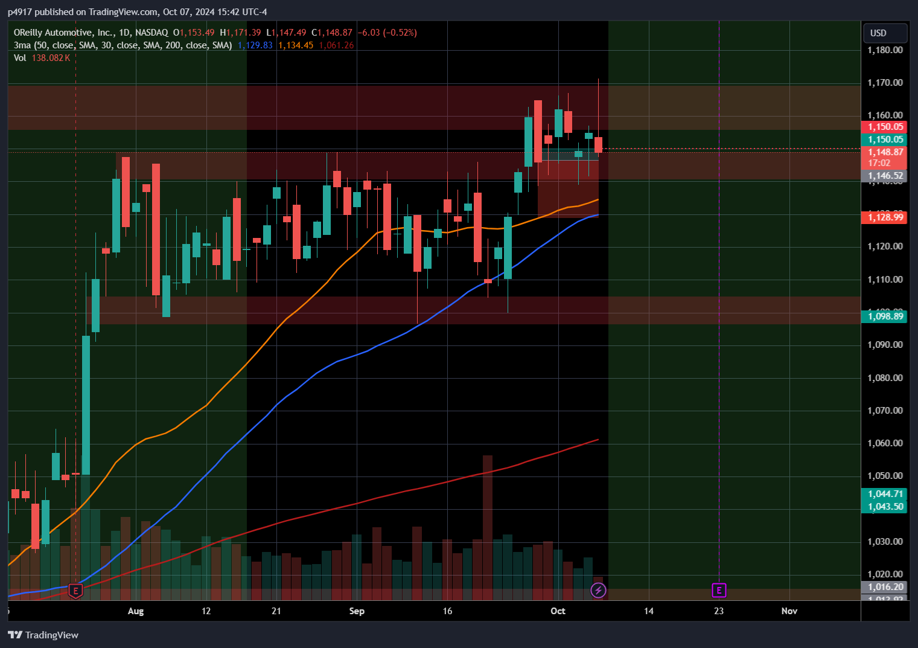Click the TradingView logo
This screenshot has height=648, width=918.
coord(43,635)
